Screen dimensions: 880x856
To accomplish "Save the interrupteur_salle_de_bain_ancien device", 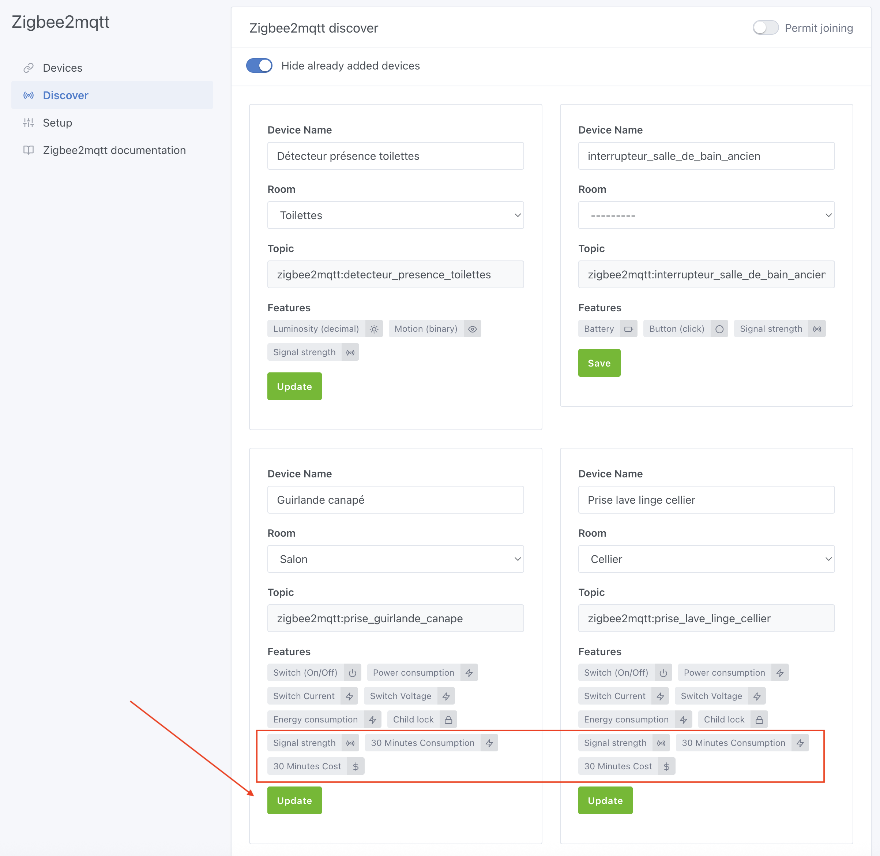I will point(599,363).
